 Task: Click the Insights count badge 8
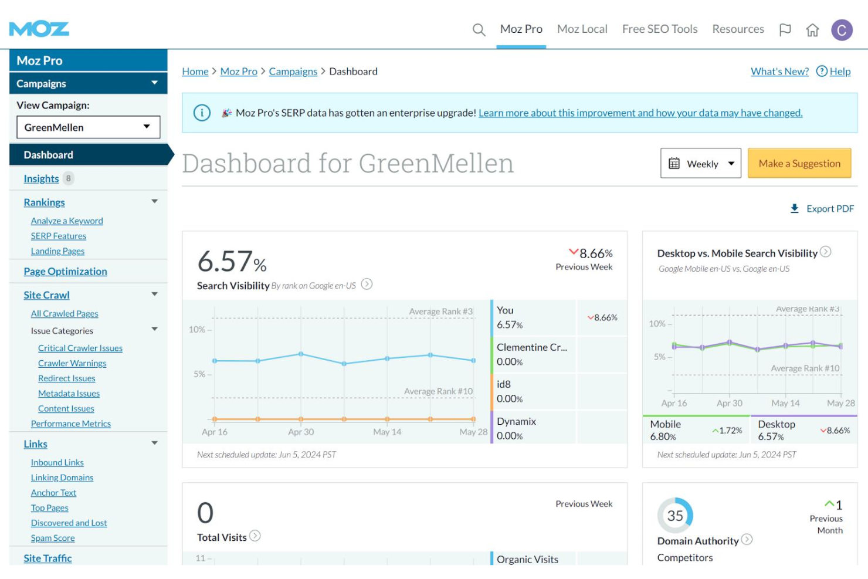[x=69, y=178]
